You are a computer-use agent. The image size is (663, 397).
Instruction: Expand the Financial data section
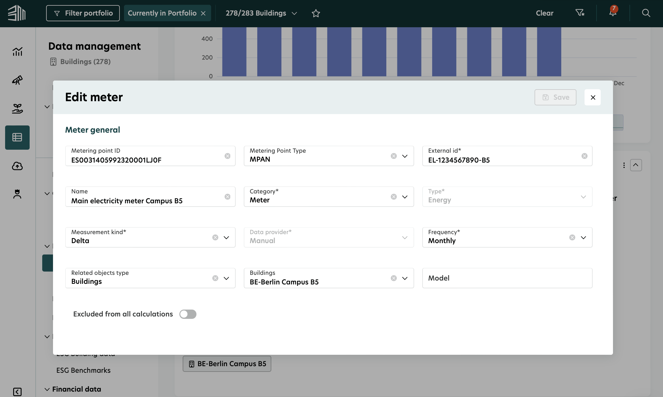(x=76, y=389)
